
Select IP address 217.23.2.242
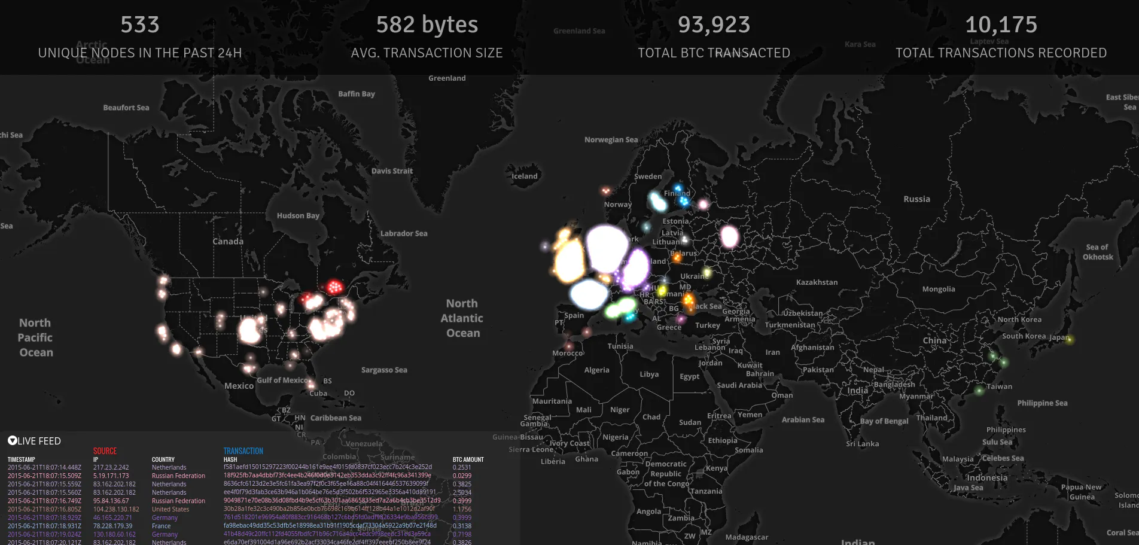point(111,467)
